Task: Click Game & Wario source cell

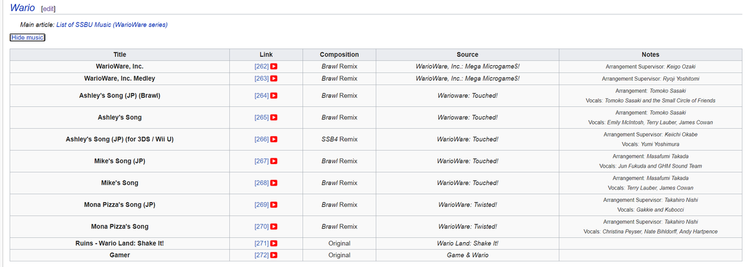Action: pos(467,255)
